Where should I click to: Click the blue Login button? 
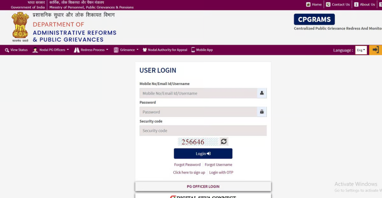pyautogui.click(x=203, y=154)
